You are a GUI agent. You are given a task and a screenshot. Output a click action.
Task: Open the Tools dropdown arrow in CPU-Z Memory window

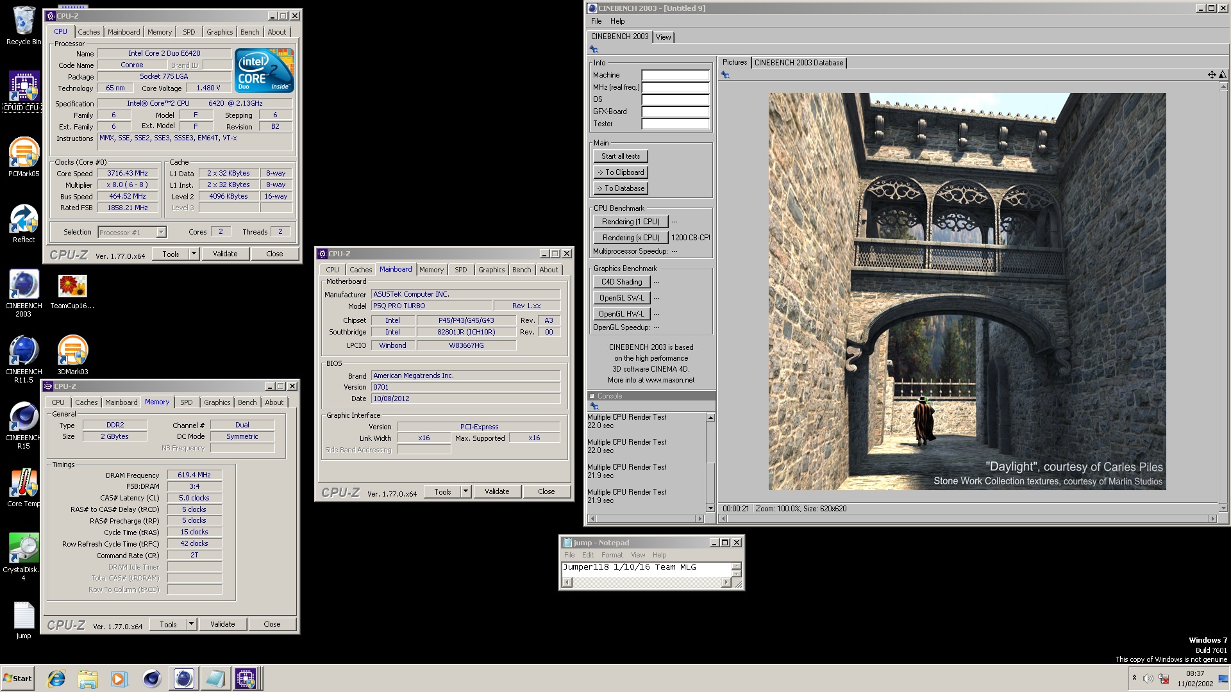tap(191, 624)
